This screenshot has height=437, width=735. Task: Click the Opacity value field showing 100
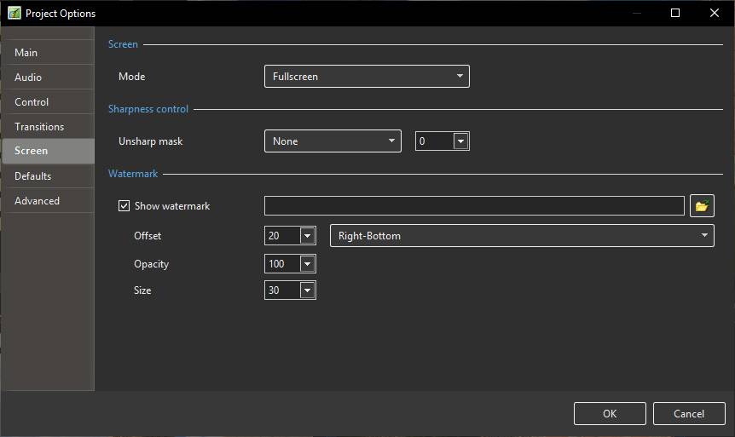click(x=282, y=264)
